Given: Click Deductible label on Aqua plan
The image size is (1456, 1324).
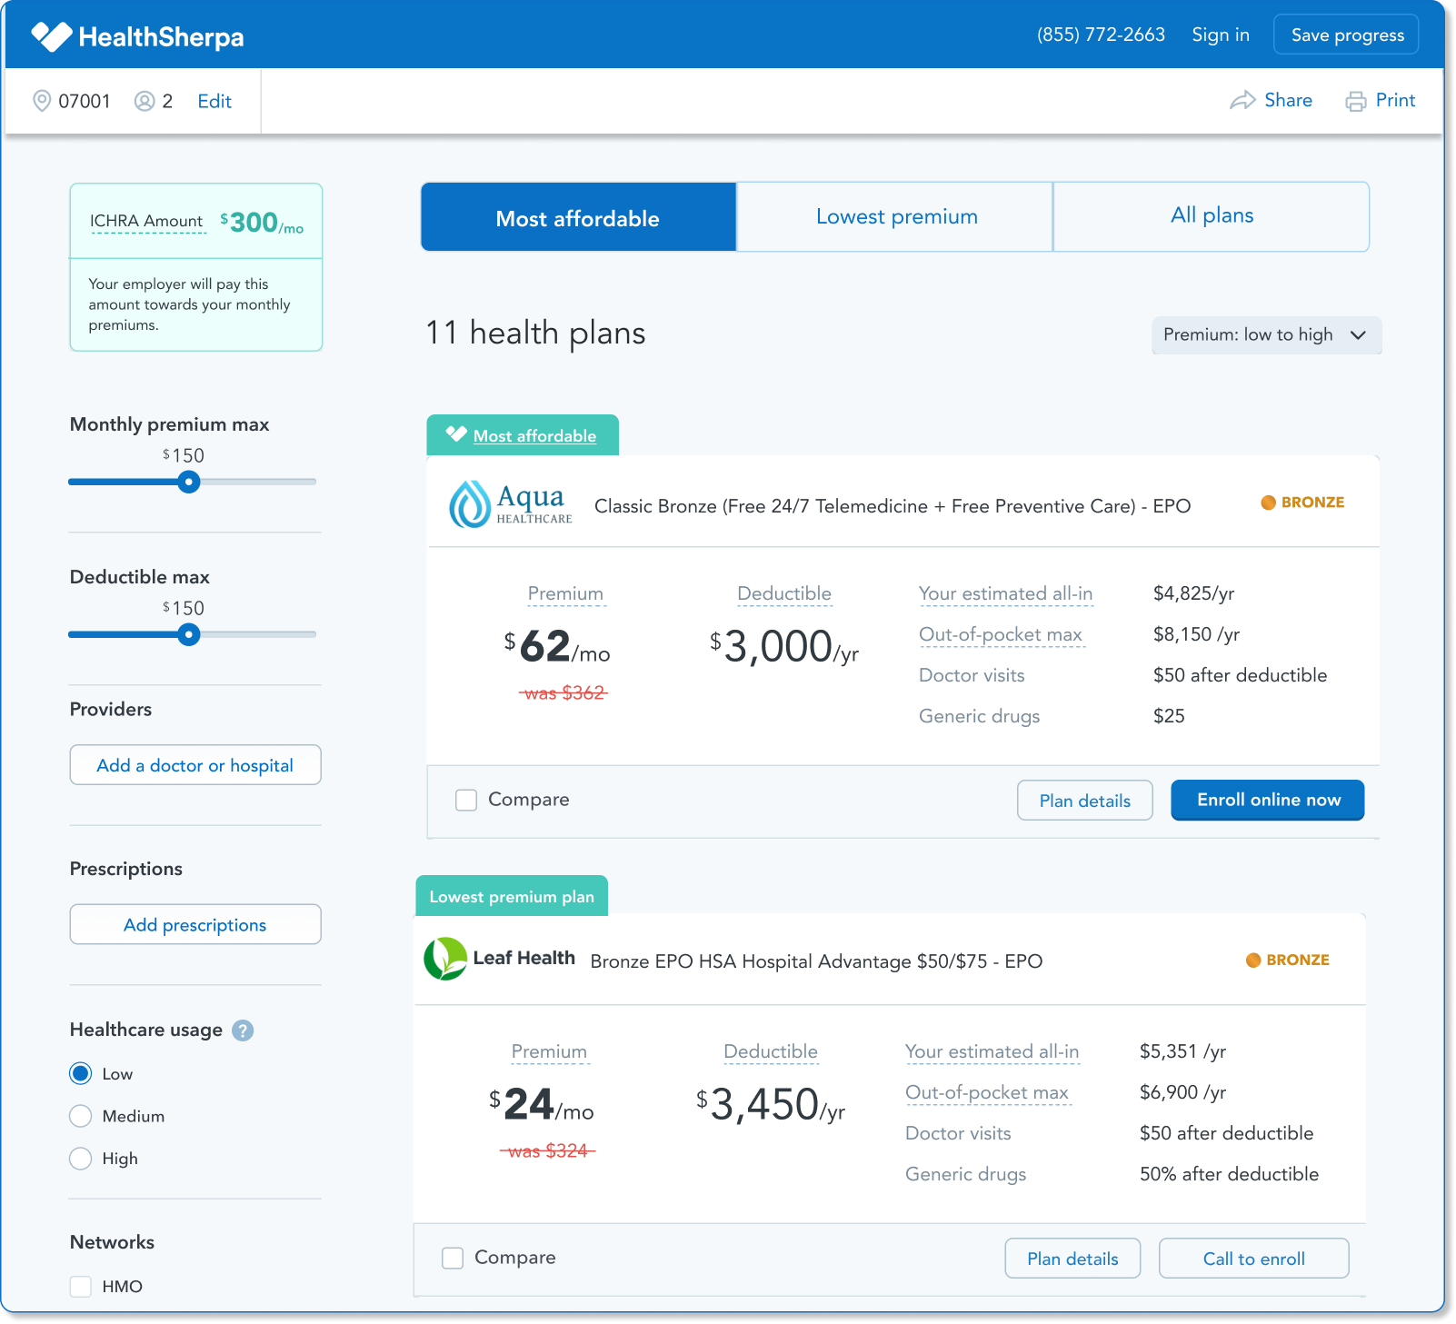Looking at the screenshot, I should [784, 593].
